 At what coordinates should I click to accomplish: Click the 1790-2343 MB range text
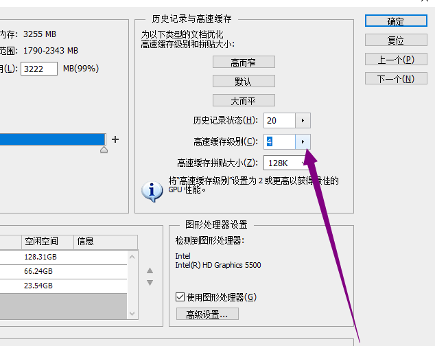[51, 51]
